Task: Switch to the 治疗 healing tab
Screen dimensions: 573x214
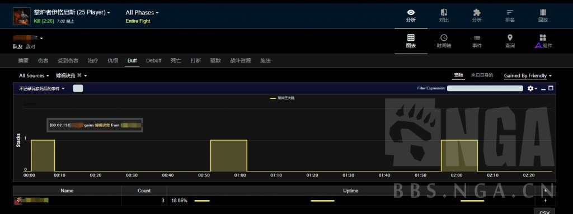Action: pos(93,60)
